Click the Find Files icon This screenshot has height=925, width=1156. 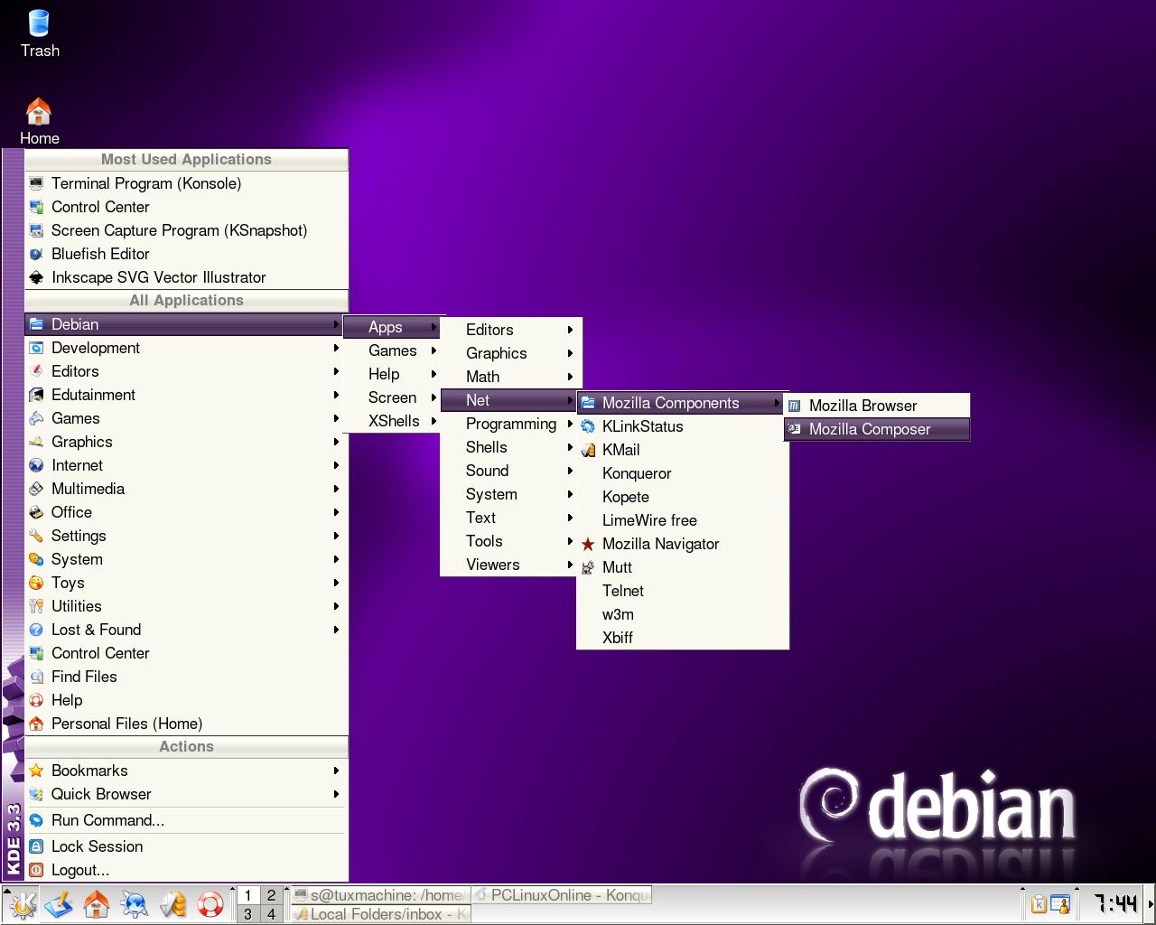(36, 677)
